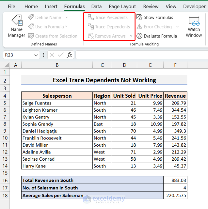Expand the Error Checking dropdown arrow
The height and width of the screenshot is (209, 208).
pyautogui.click(x=177, y=27)
